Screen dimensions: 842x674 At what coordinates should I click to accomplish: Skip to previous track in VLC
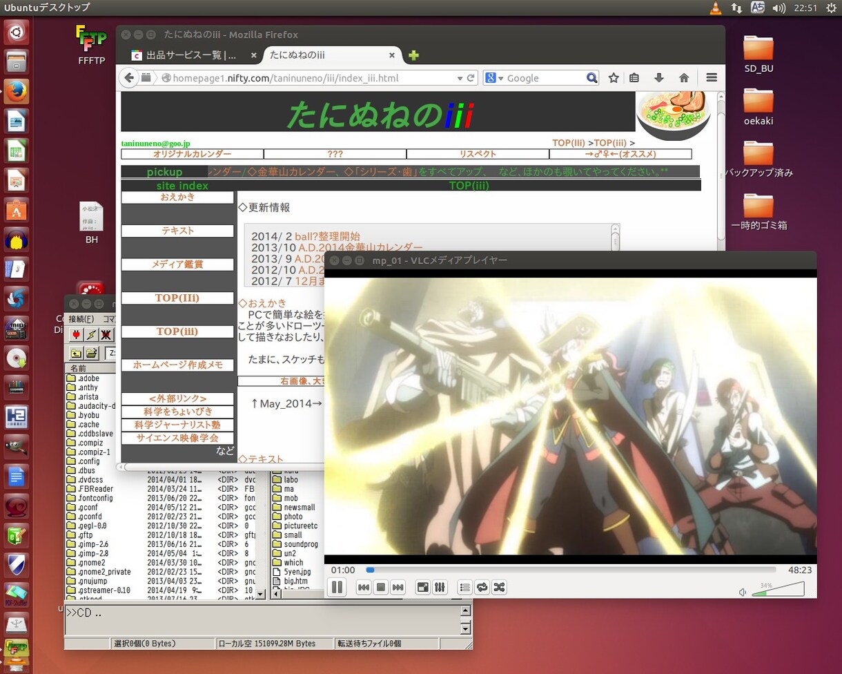pyautogui.click(x=363, y=588)
